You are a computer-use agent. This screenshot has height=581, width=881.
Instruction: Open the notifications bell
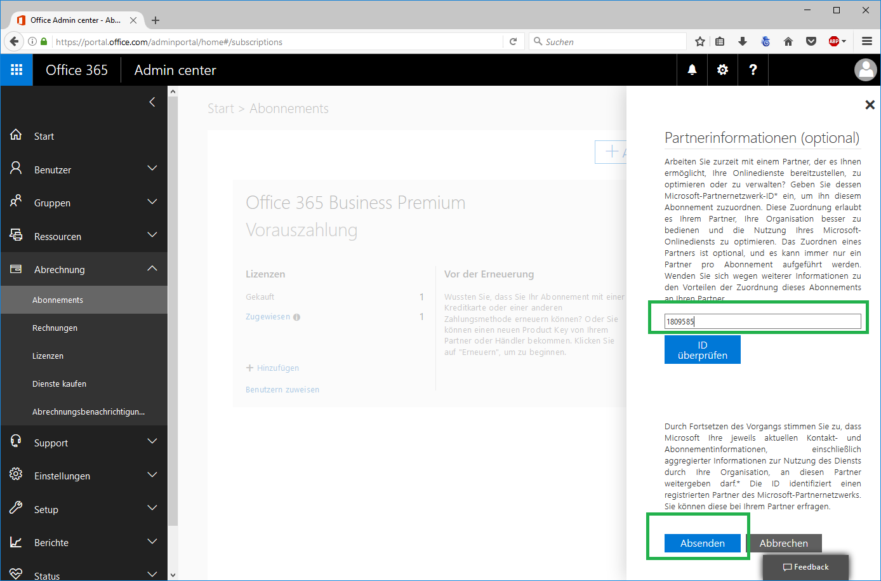coord(692,70)
